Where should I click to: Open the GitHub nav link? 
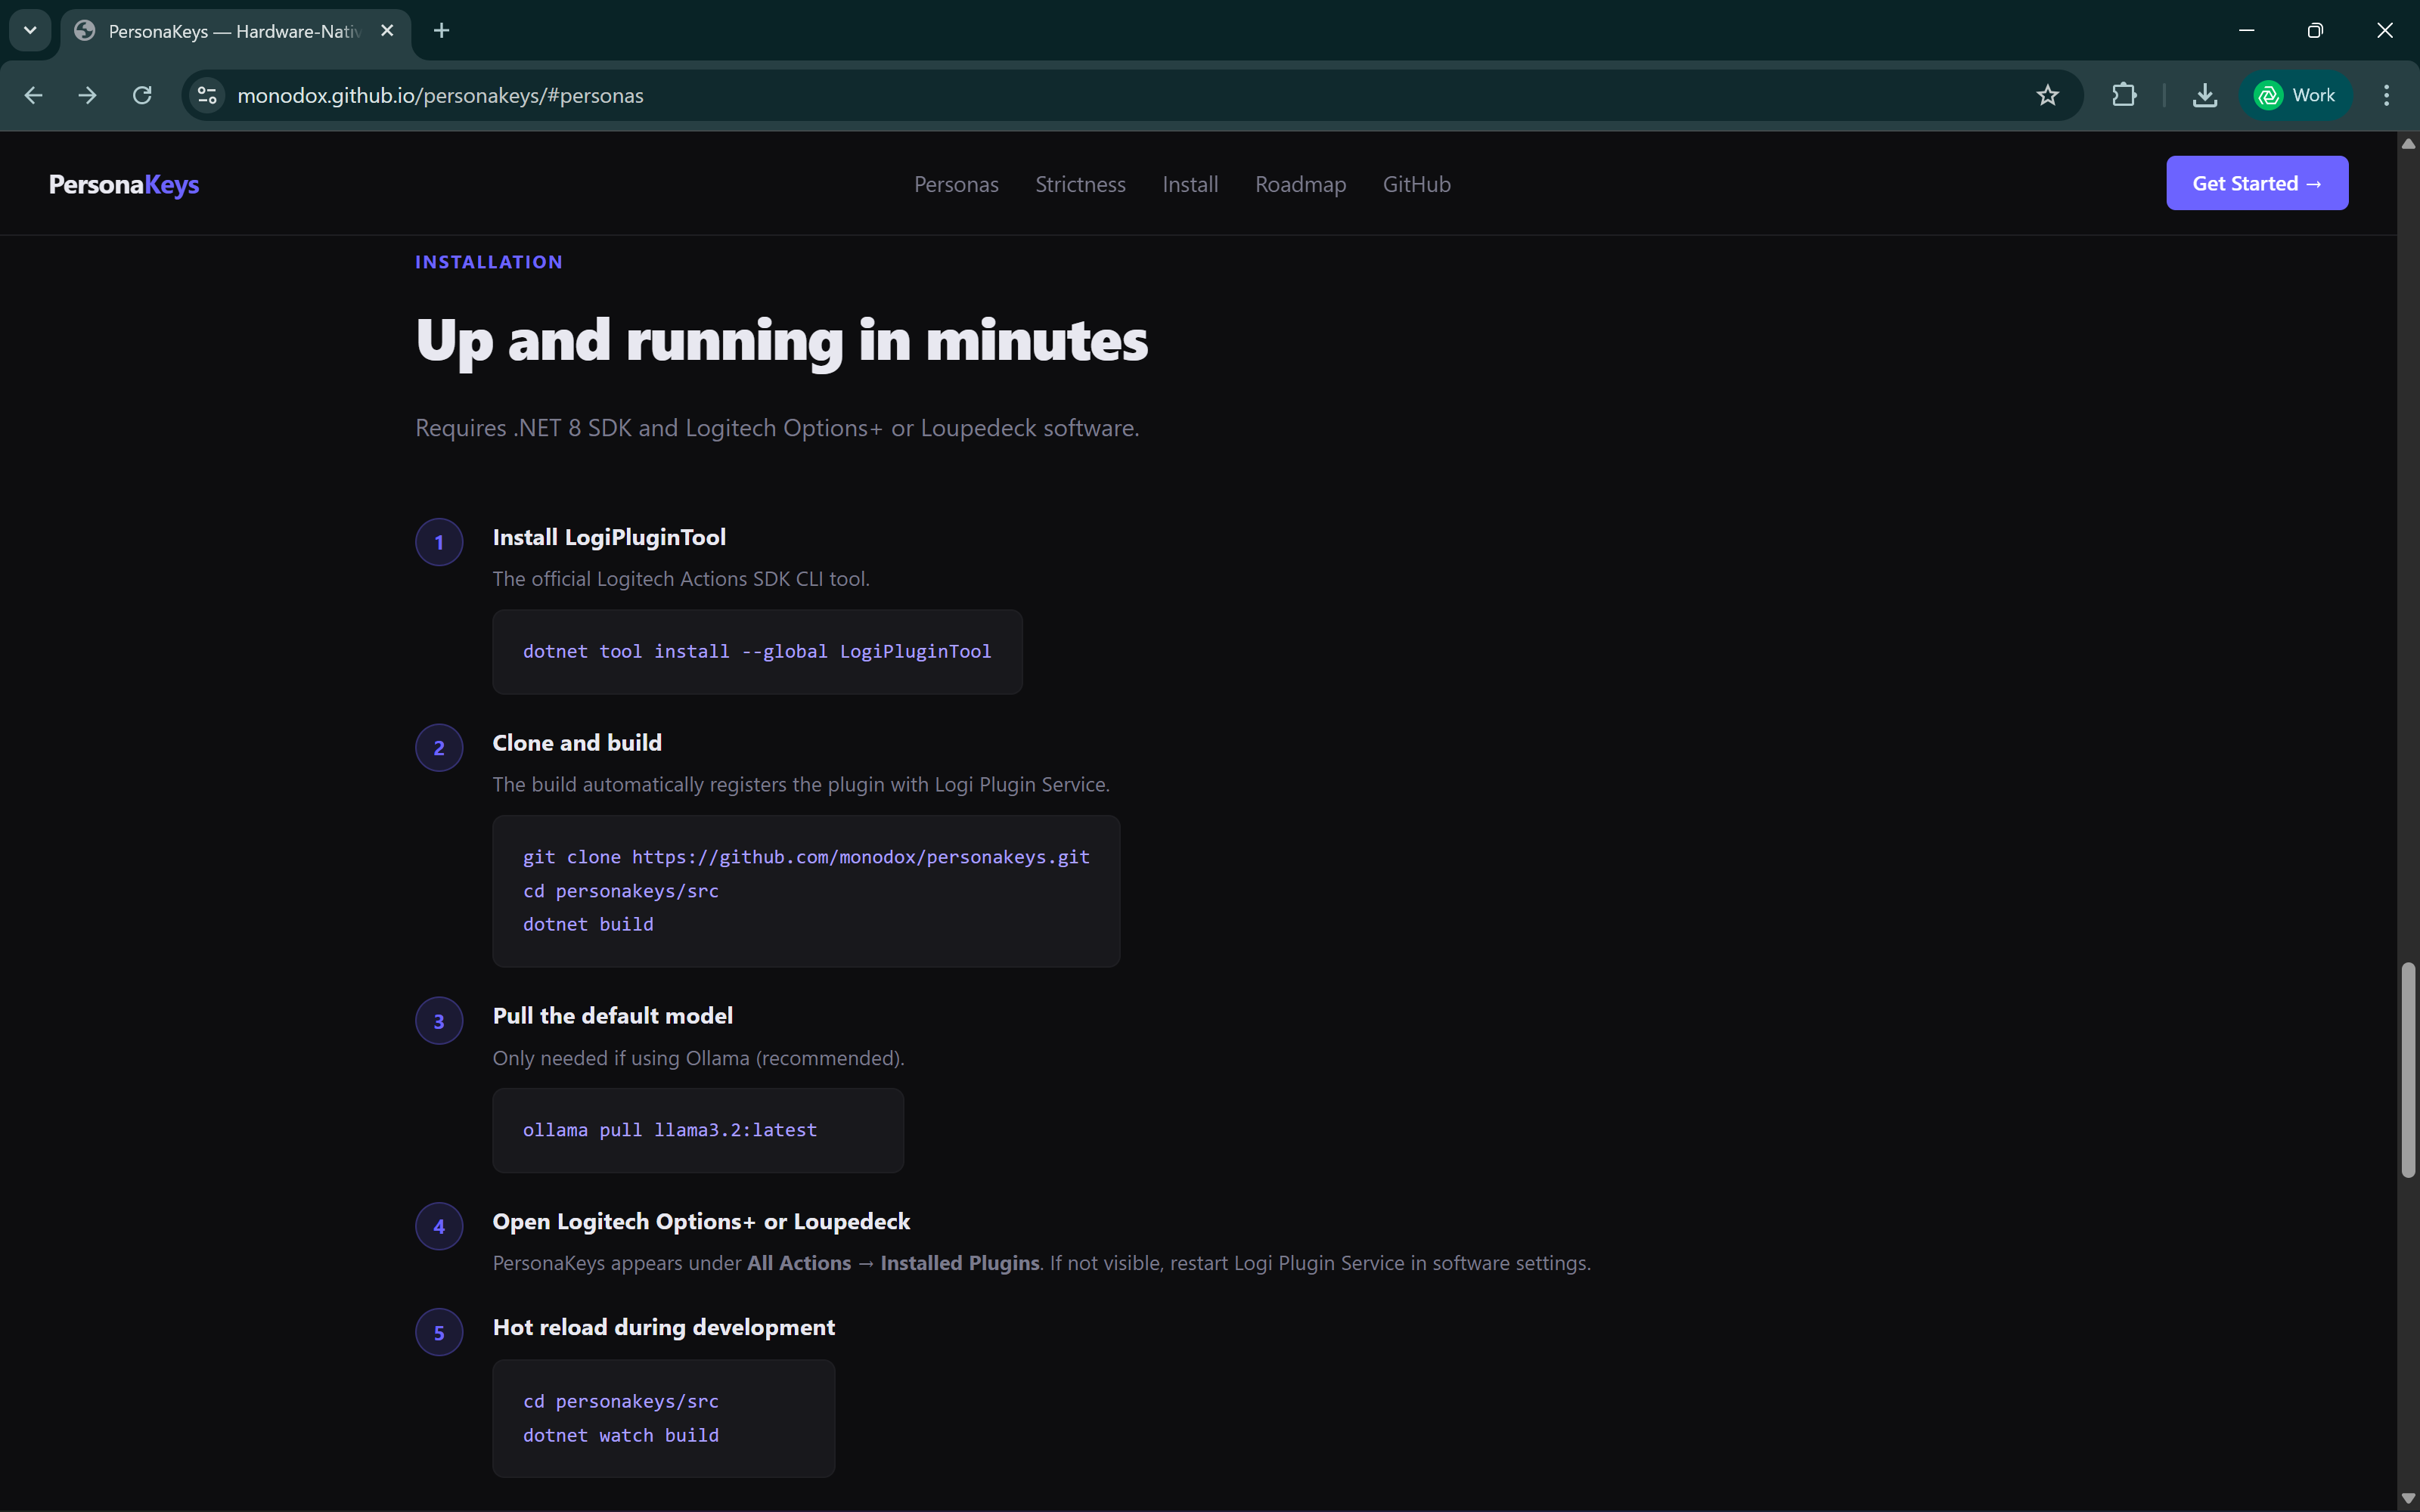pyautogui.click(x=1416, y=184)
